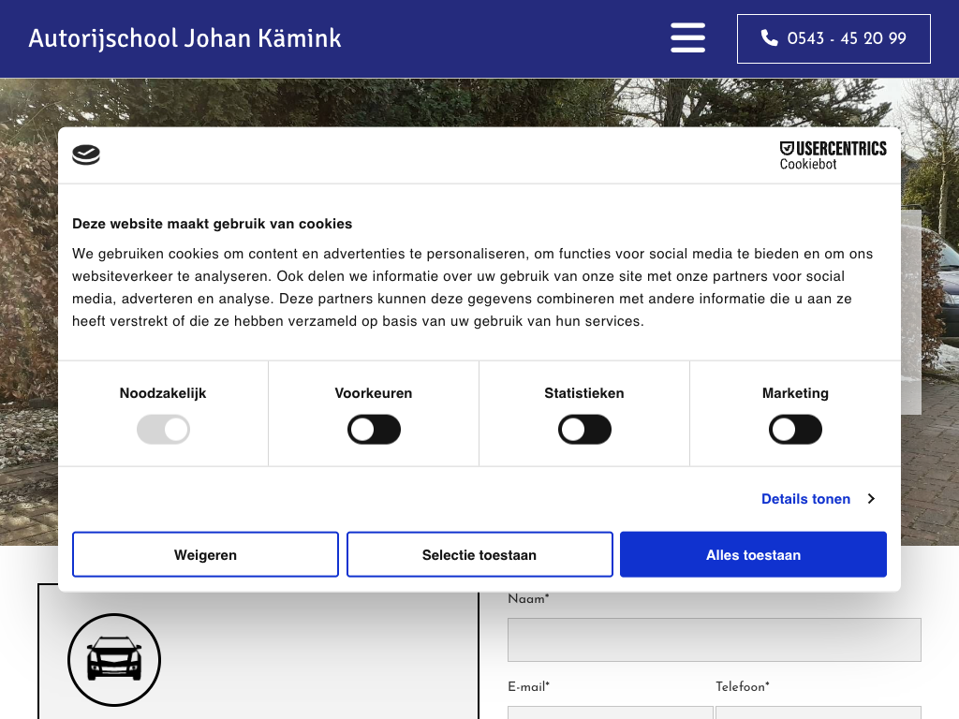Click into the E-mail input field

tap(610, 712)
